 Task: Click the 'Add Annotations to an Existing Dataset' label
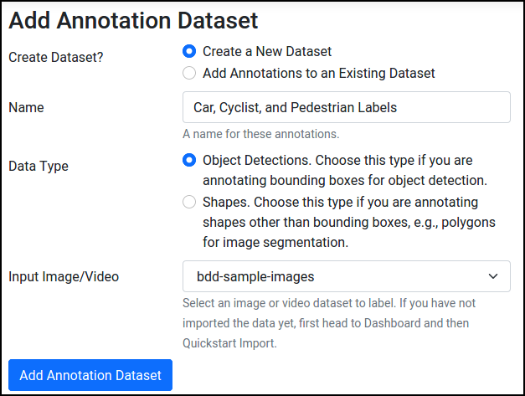point(319,73)
